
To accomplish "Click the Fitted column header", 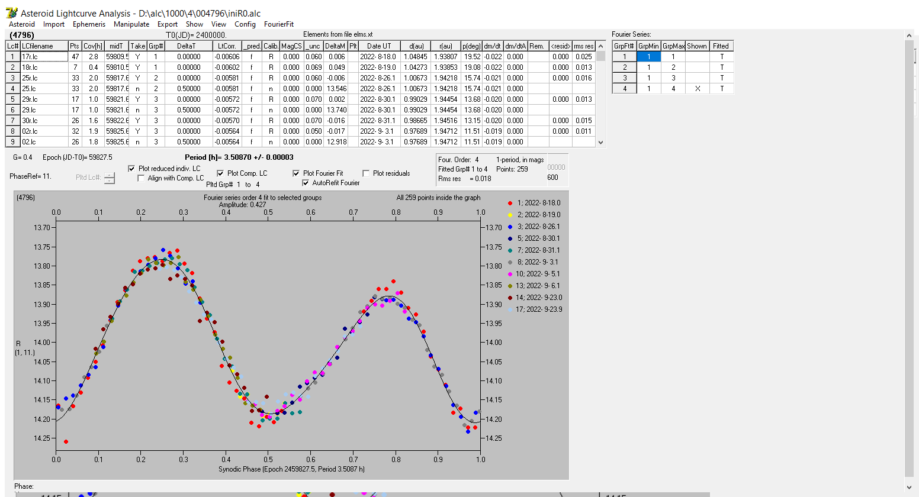I will tap(721, 46).
